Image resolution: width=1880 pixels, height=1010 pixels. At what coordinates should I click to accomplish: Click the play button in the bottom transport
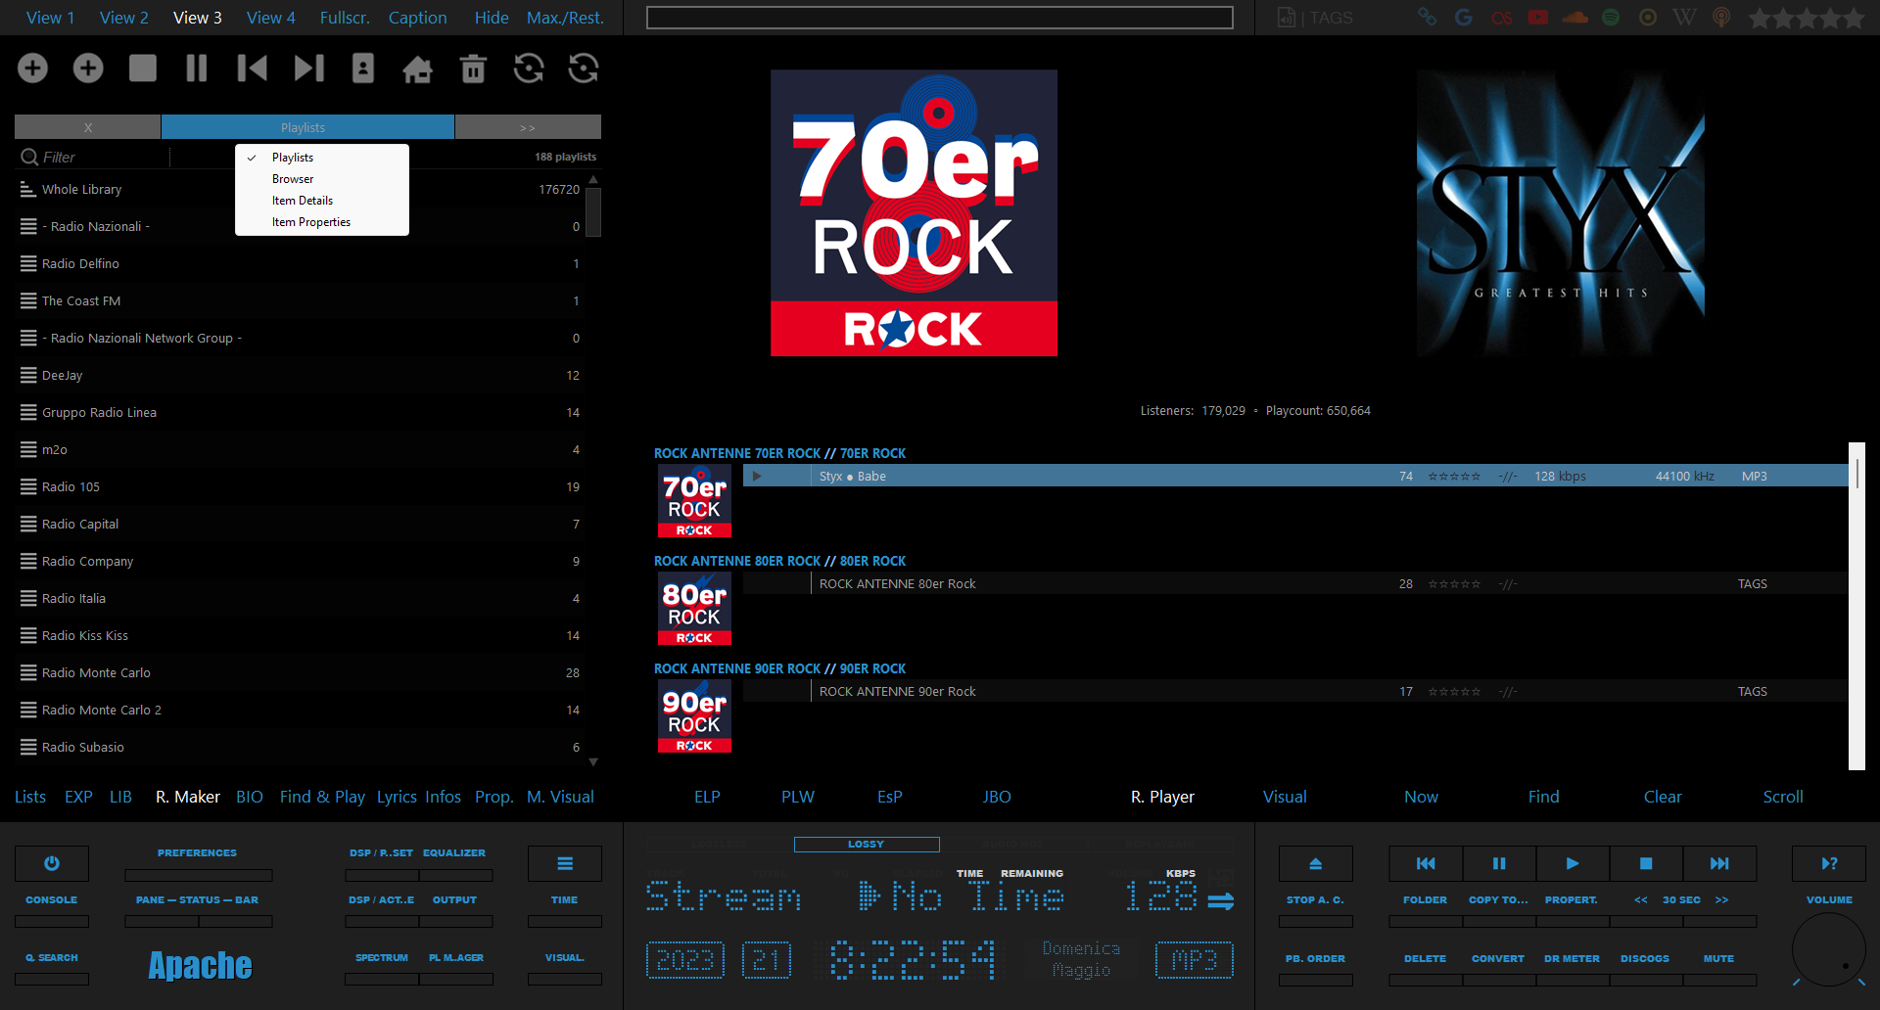tap(1573, 863)
